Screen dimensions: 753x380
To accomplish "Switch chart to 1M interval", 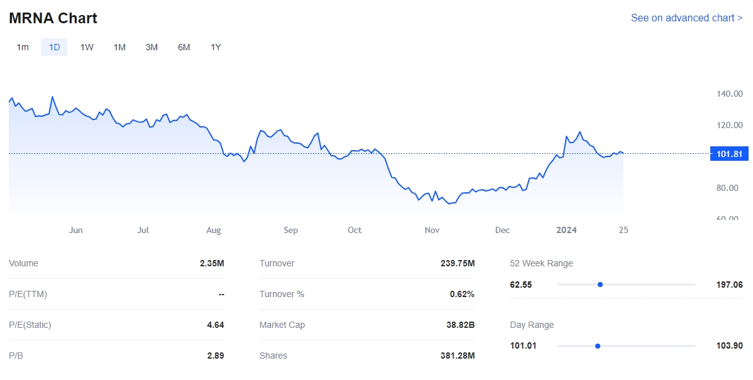I will tap(119, 47).
